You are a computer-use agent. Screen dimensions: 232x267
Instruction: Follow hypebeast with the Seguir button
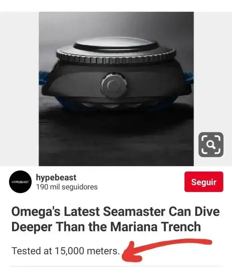pyautogui.click(x=204, y=182)
